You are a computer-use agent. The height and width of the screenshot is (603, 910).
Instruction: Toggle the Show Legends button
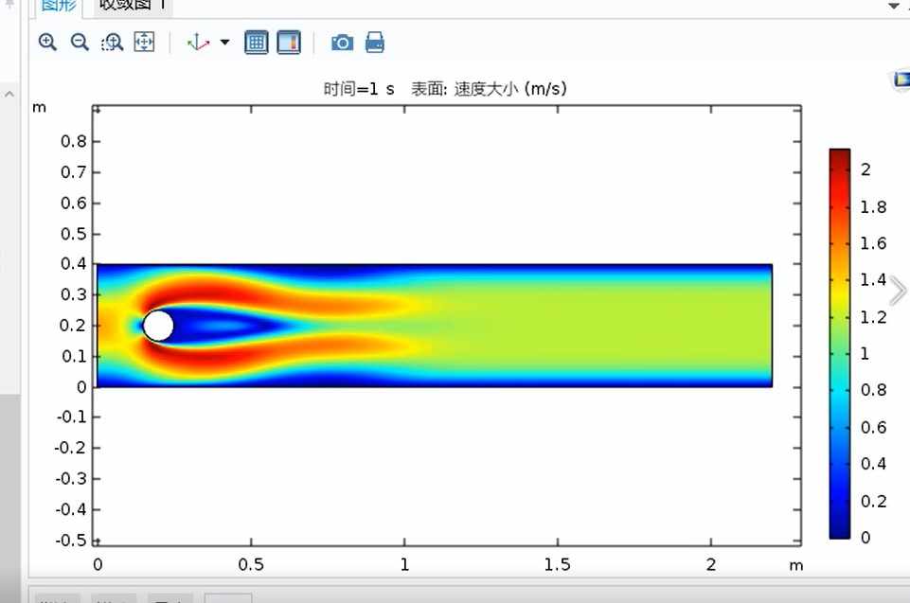point(289,43)
